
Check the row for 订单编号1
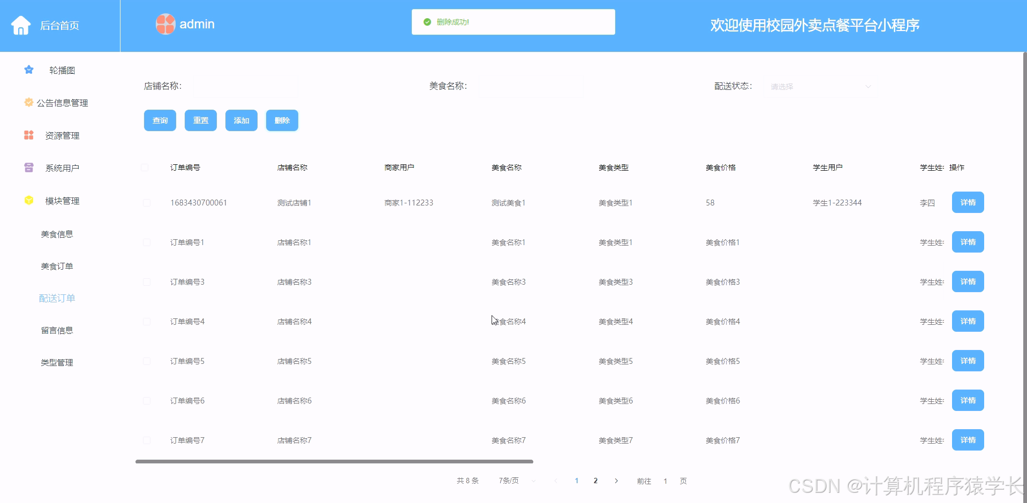click(147, 242)
